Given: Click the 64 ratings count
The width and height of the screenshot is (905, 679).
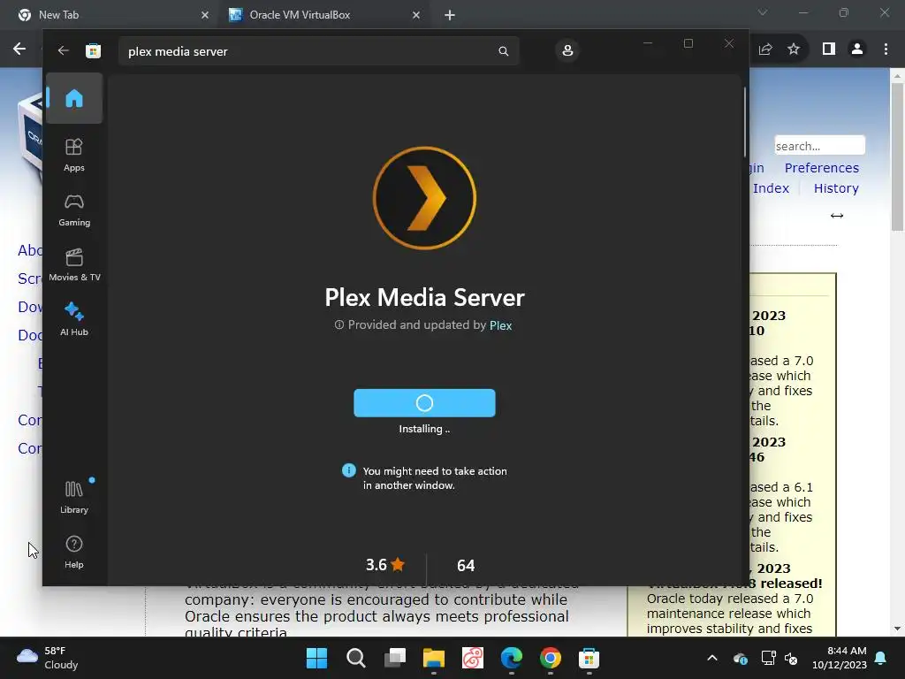Looking at the screenshot, I should (x=466, y=565).
